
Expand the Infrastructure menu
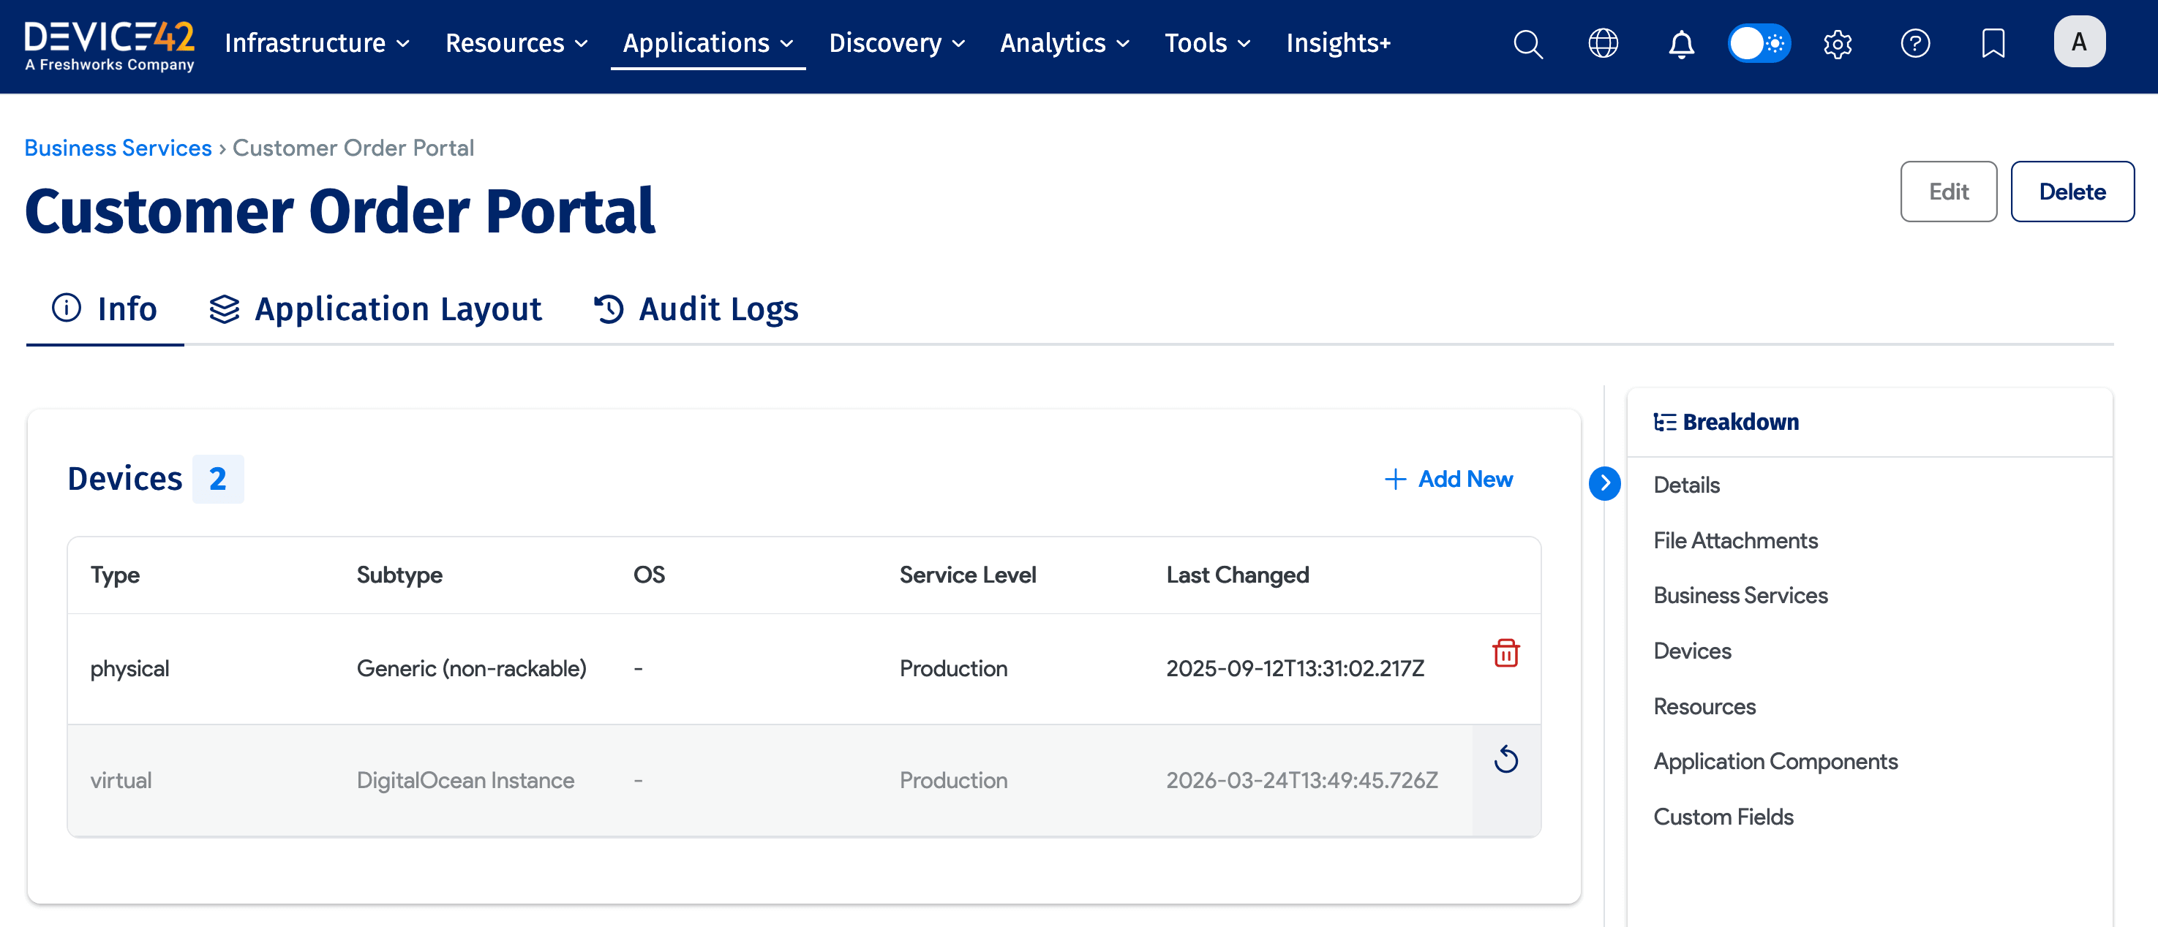click(x=317, y=44)
